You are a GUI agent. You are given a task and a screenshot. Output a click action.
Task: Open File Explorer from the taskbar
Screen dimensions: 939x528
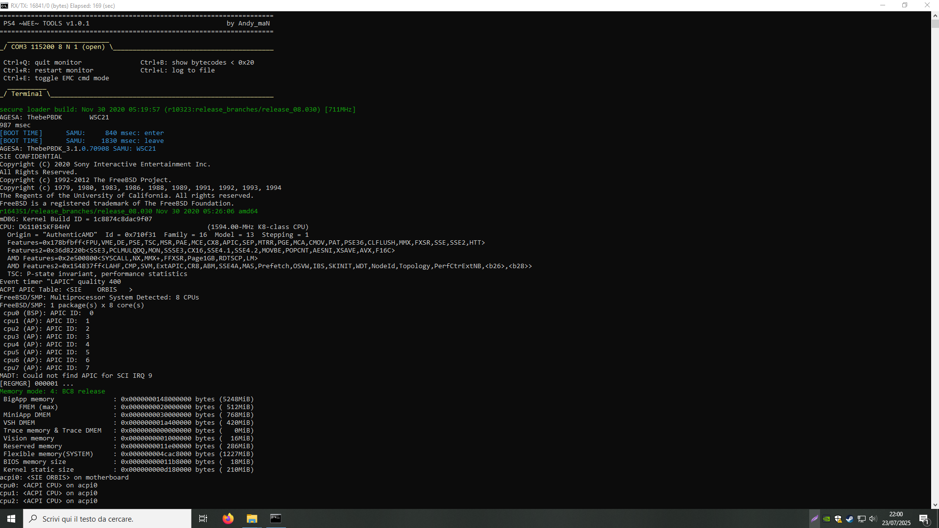(252, 519)
